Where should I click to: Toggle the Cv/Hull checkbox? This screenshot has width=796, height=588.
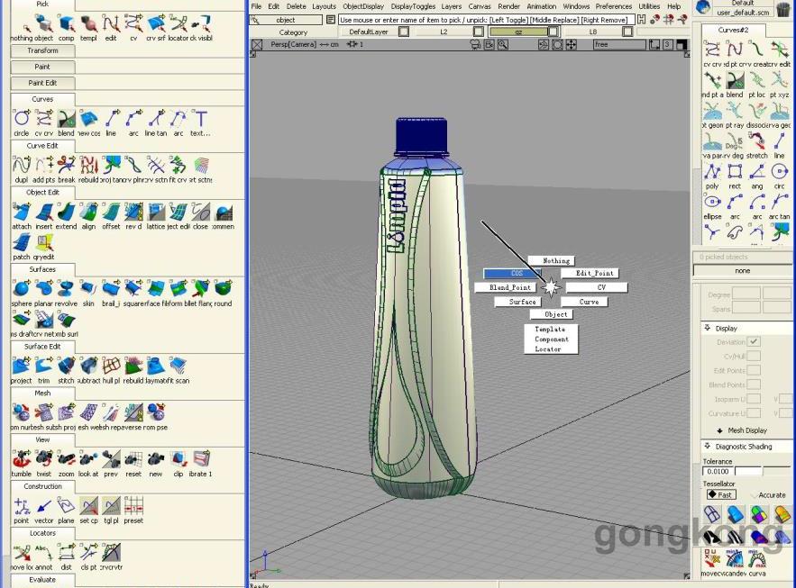click(754, 357)
